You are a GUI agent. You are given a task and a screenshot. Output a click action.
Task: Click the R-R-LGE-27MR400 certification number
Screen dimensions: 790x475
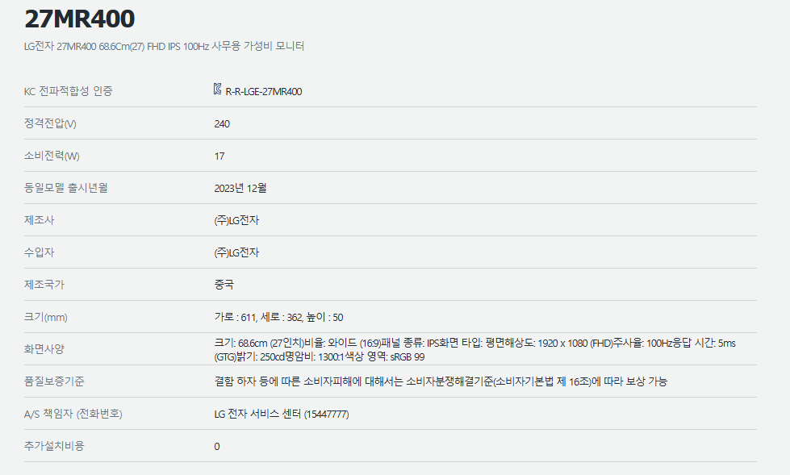pyautogui.click(x=264, y=92)
